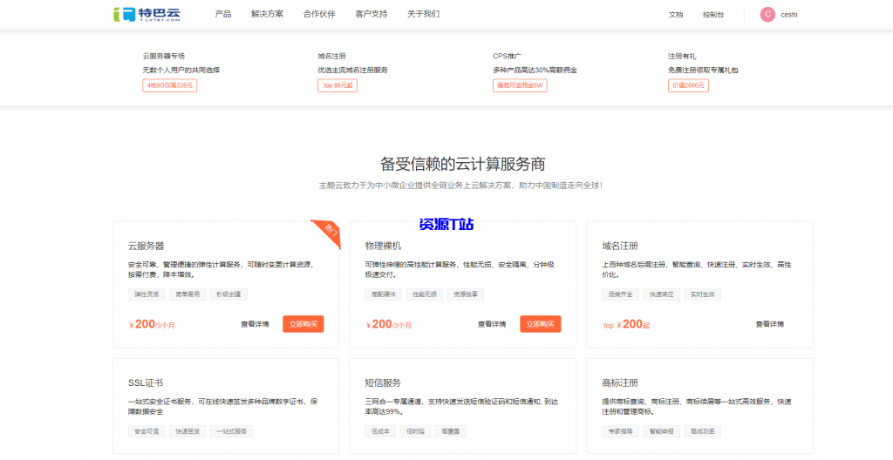
Task: Open the 商标注册 card title
Action: click(620, 382)
